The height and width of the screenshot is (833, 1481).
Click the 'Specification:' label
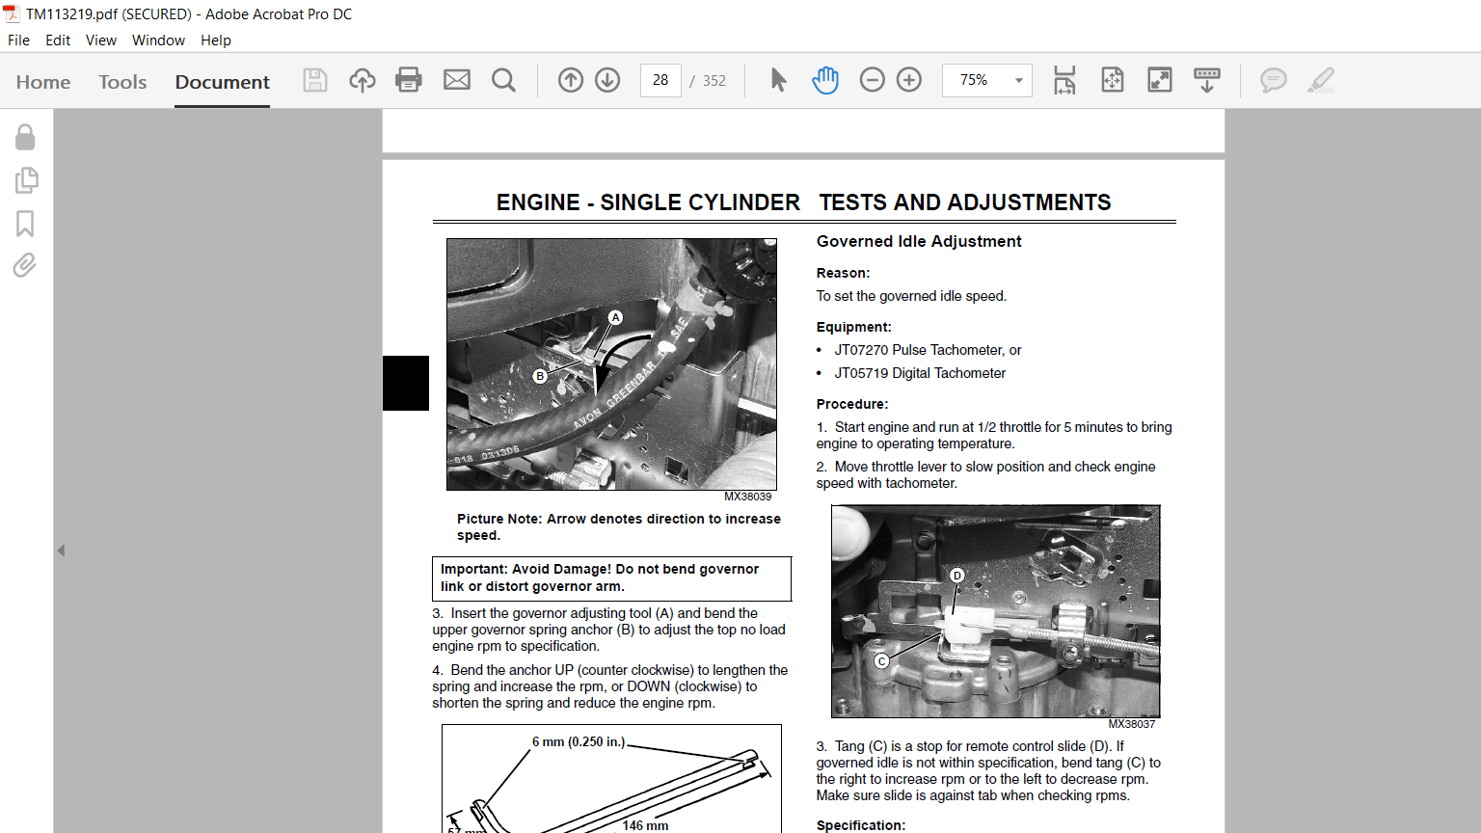tap(861, 825)
